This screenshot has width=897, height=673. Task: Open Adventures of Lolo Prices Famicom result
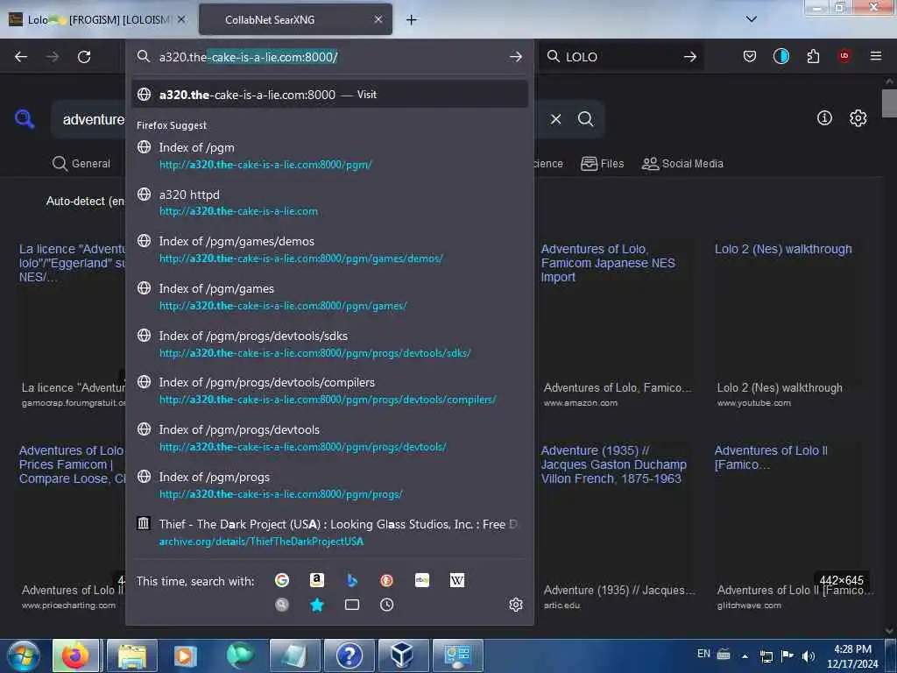coord(72,464)
